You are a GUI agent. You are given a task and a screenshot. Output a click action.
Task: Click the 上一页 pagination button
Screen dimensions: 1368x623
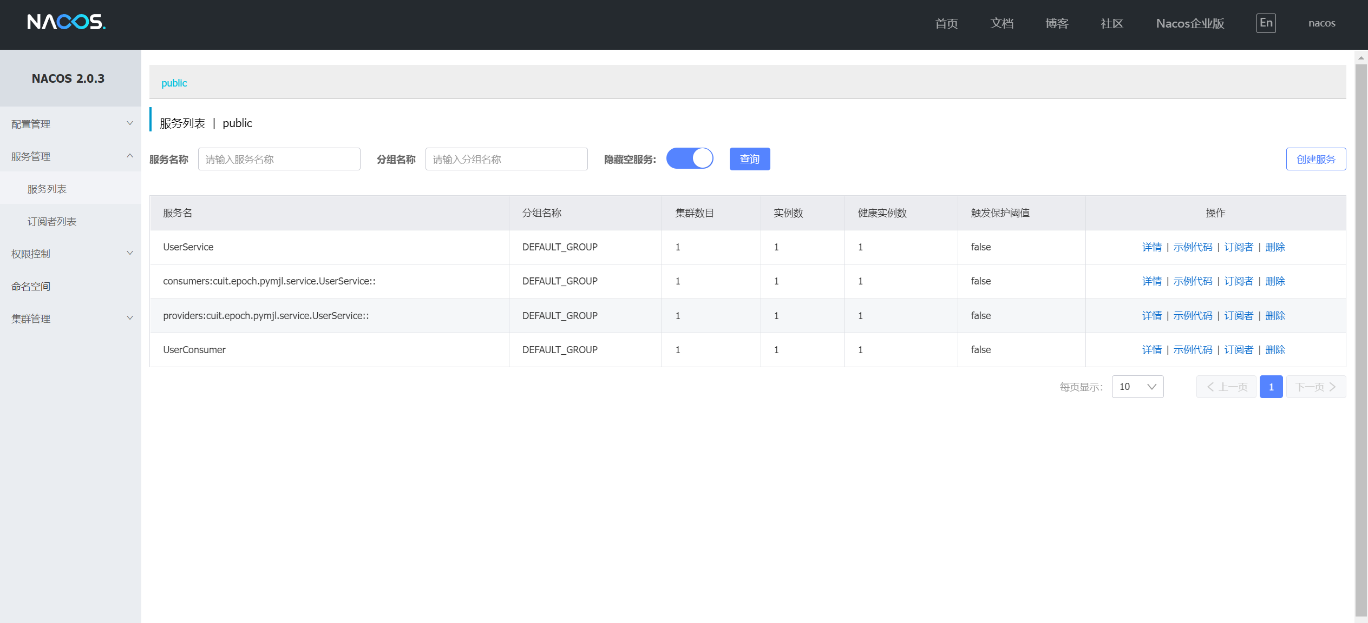(x=1226, y=387)
